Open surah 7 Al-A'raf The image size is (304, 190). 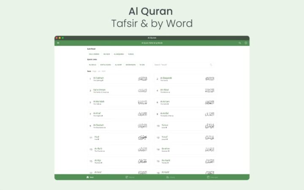[118, 114]
